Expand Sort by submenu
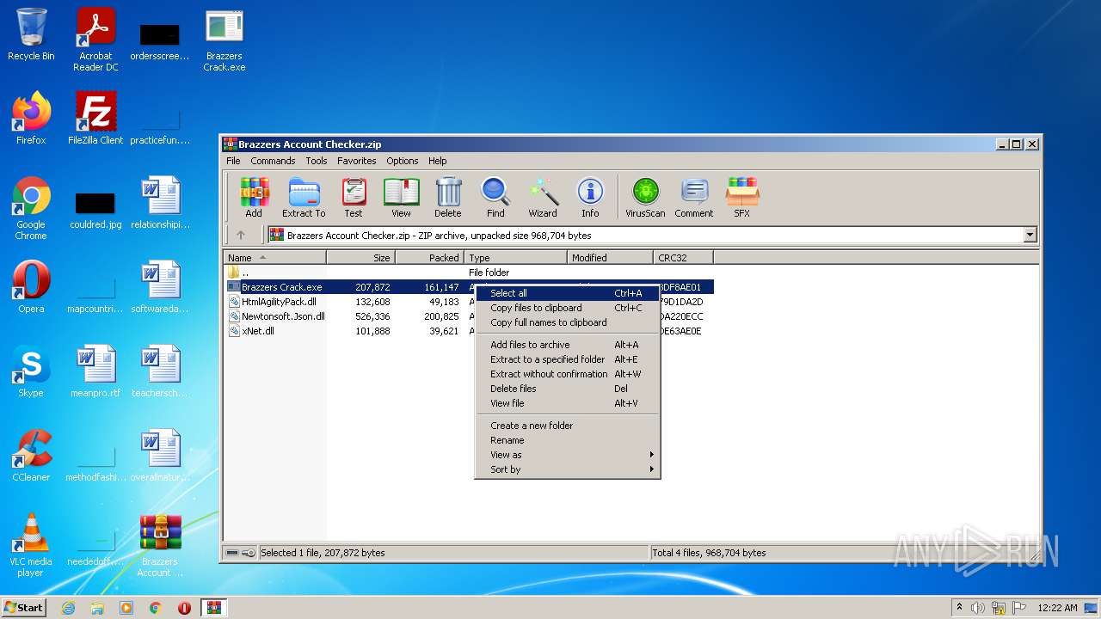The image size is (1101, 619). click(568, 469)
